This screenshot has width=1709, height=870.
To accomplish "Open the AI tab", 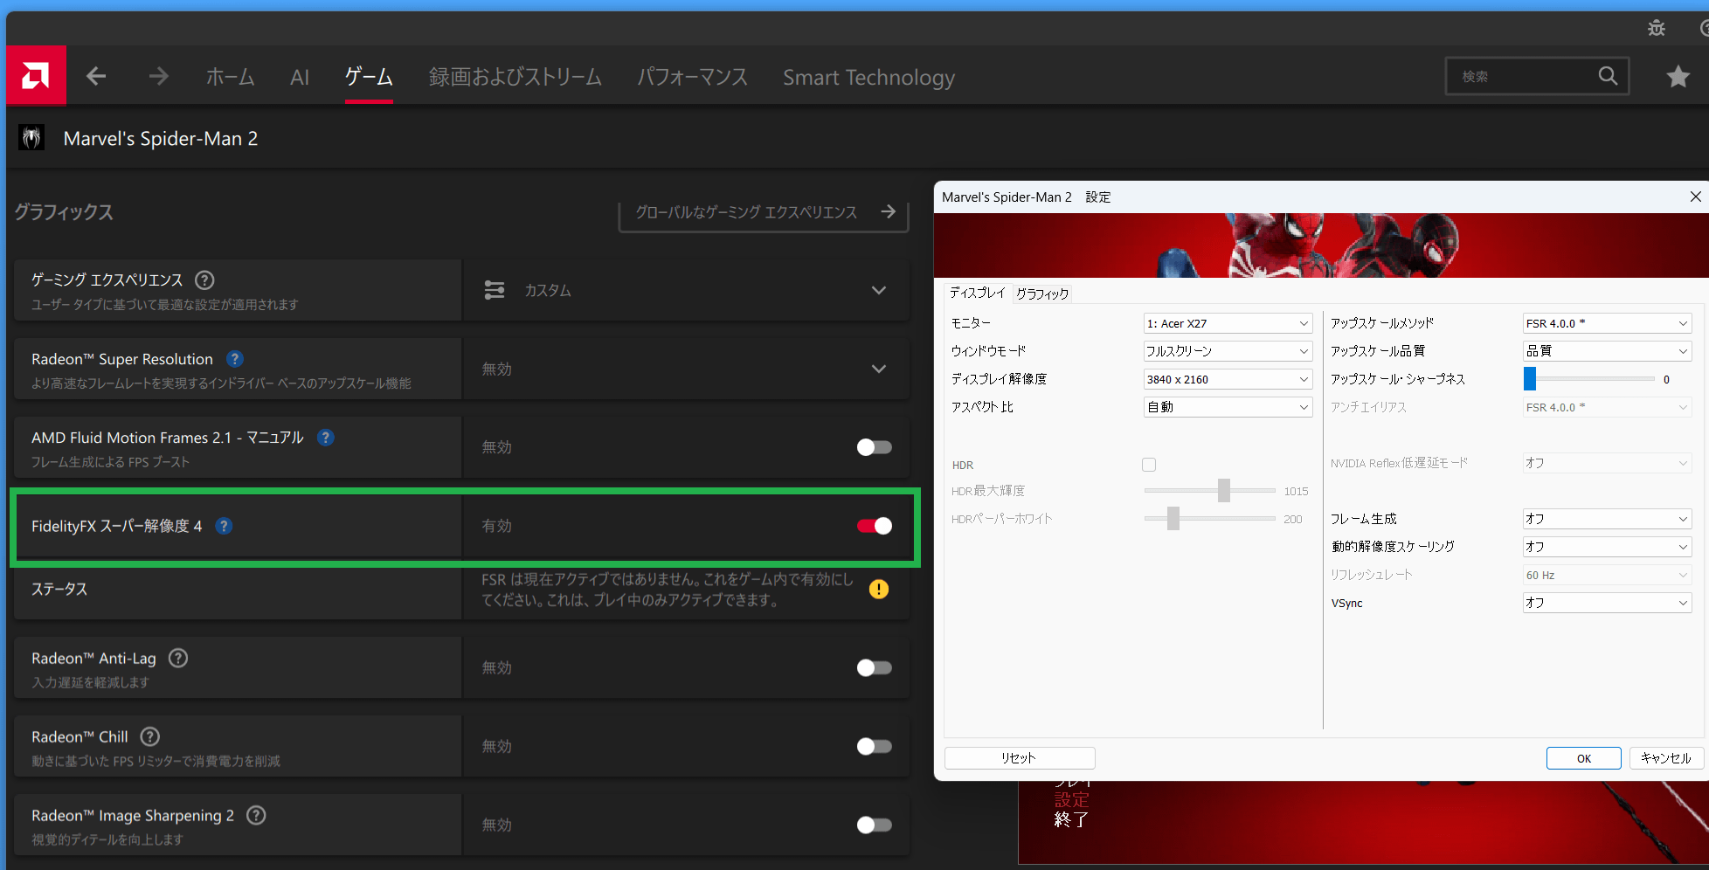I will click(x=300, y=77).
